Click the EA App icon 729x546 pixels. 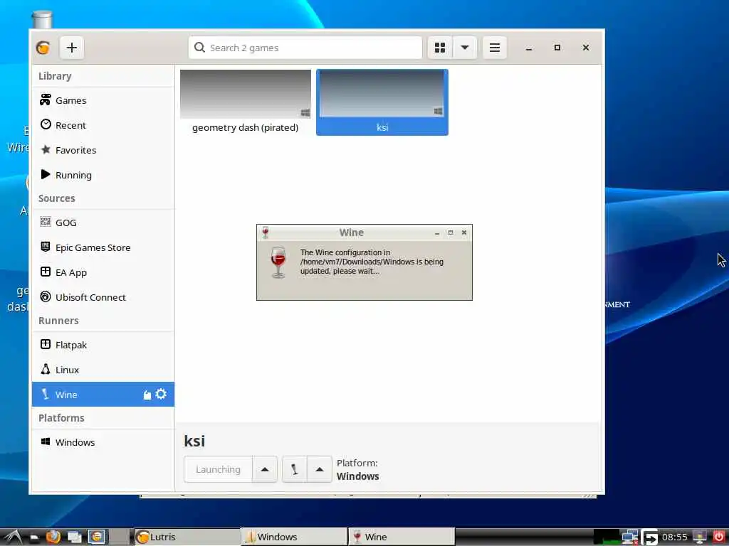coord(45,272)
